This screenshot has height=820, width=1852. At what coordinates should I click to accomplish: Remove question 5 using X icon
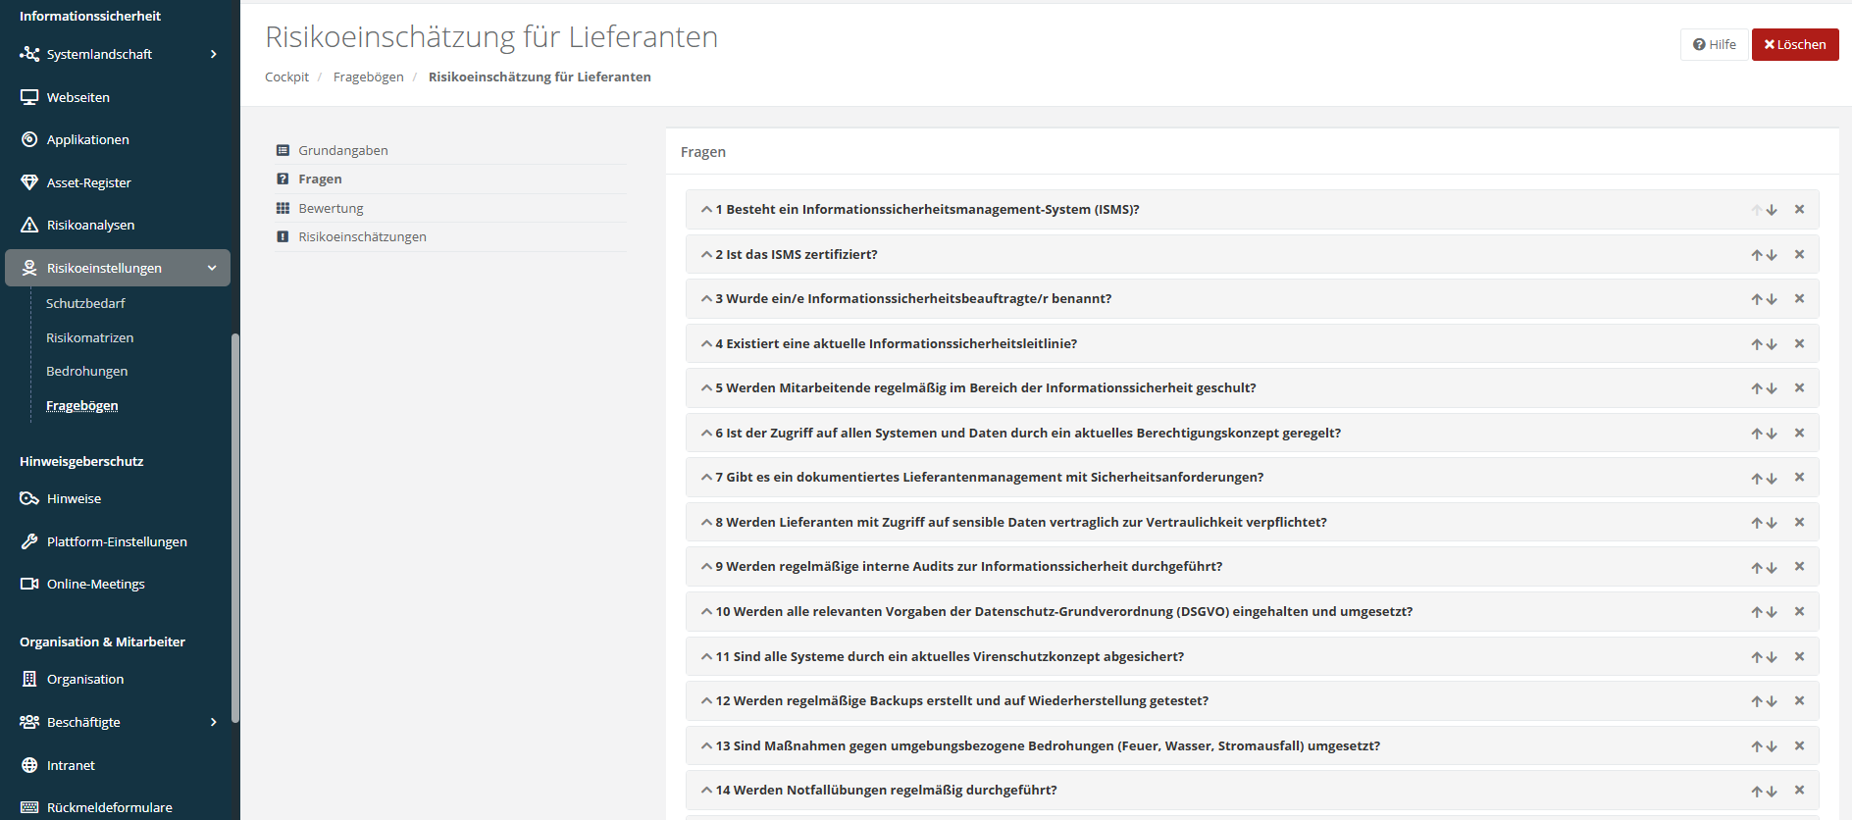[1799, 387]
